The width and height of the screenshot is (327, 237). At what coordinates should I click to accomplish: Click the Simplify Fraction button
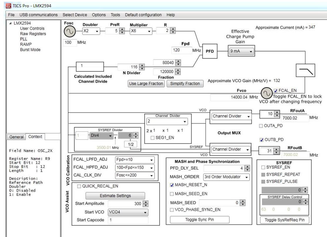pos(185,83)
